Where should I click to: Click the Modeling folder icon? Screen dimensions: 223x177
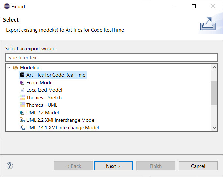click(x=16, y=67)
